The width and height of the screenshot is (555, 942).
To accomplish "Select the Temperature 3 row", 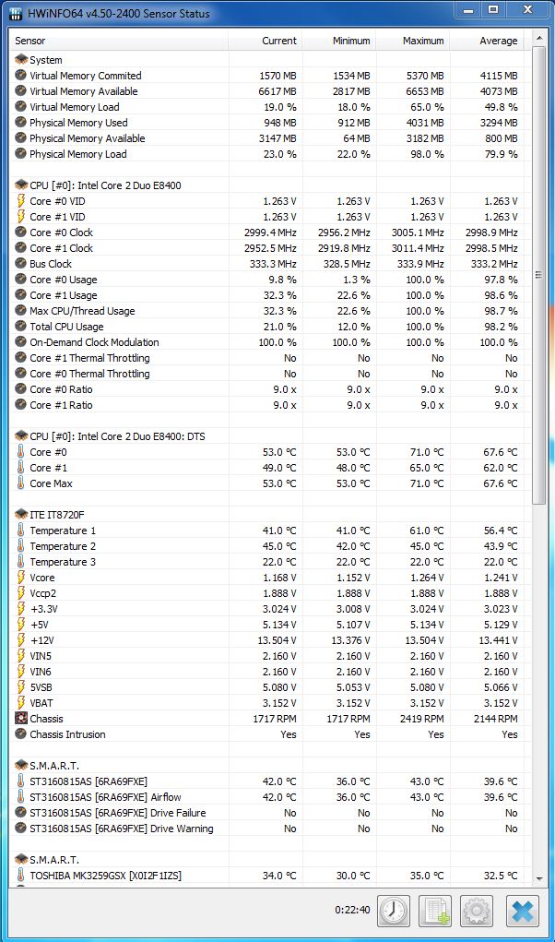I will (x=267, y=562).
